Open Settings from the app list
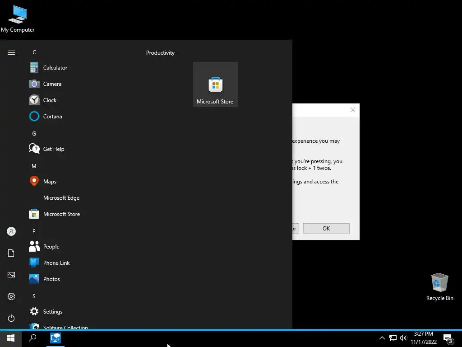 coord(53,312)
